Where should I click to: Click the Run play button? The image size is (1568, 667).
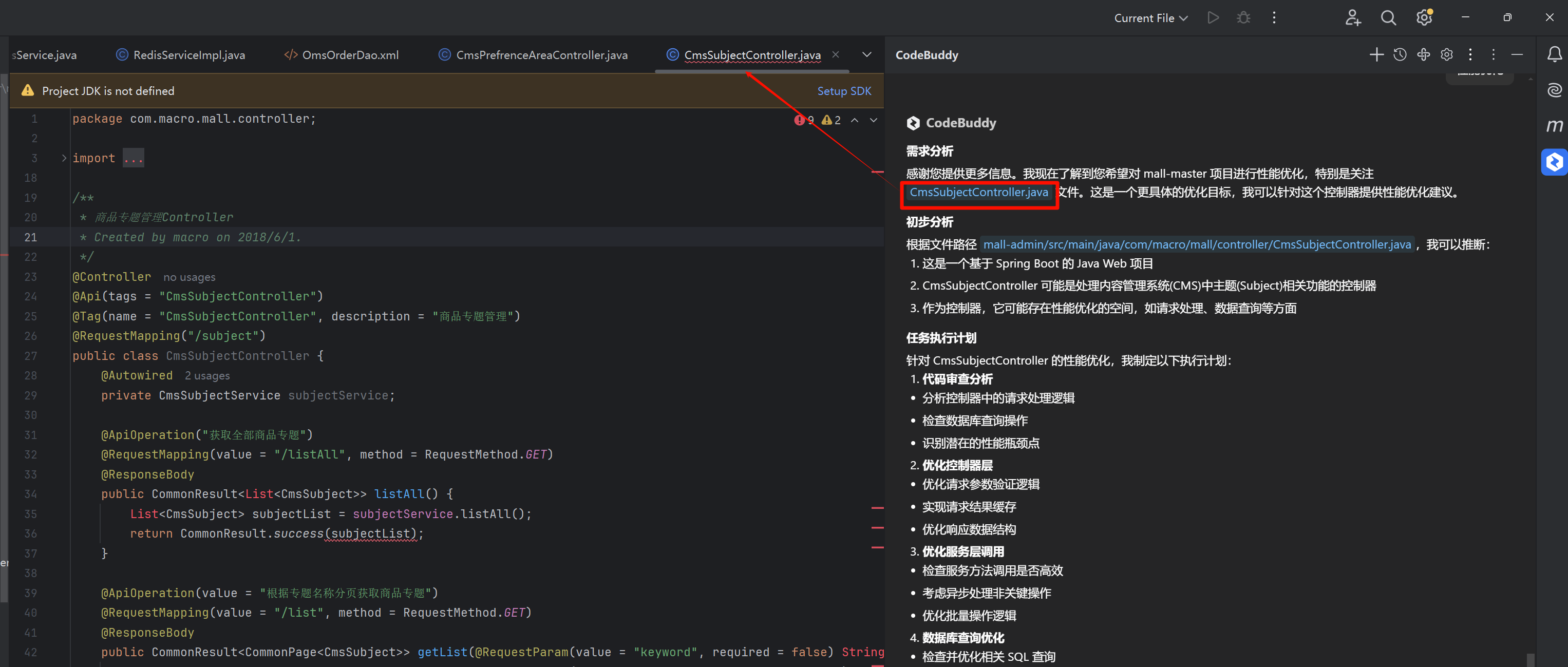coord(1213,17)
